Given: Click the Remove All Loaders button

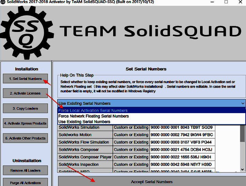Looking at the screenshot, I should (x=26, y=170).
